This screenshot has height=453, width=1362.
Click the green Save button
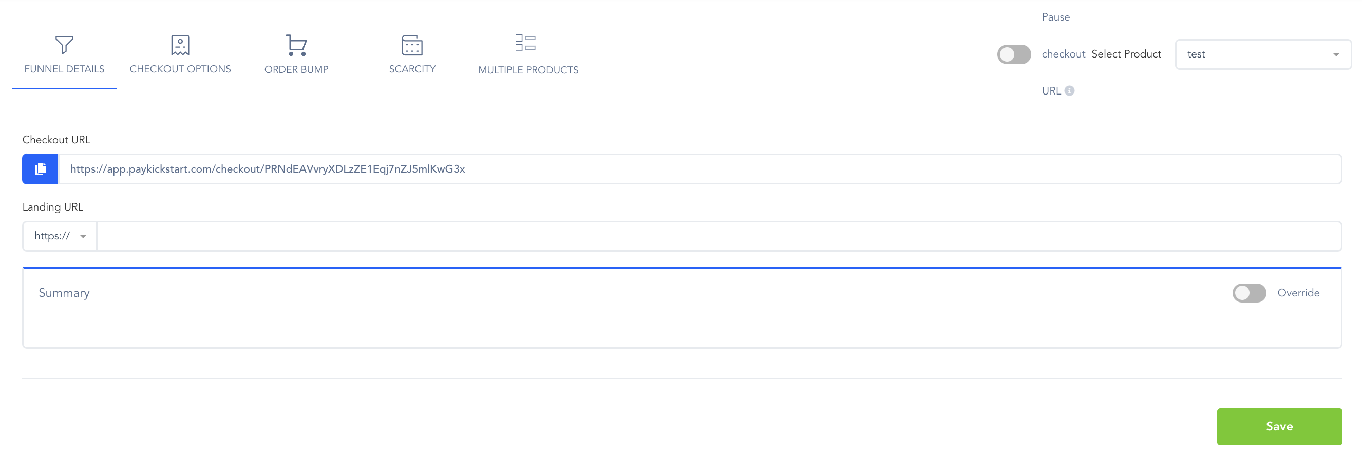click(1279, 426)
